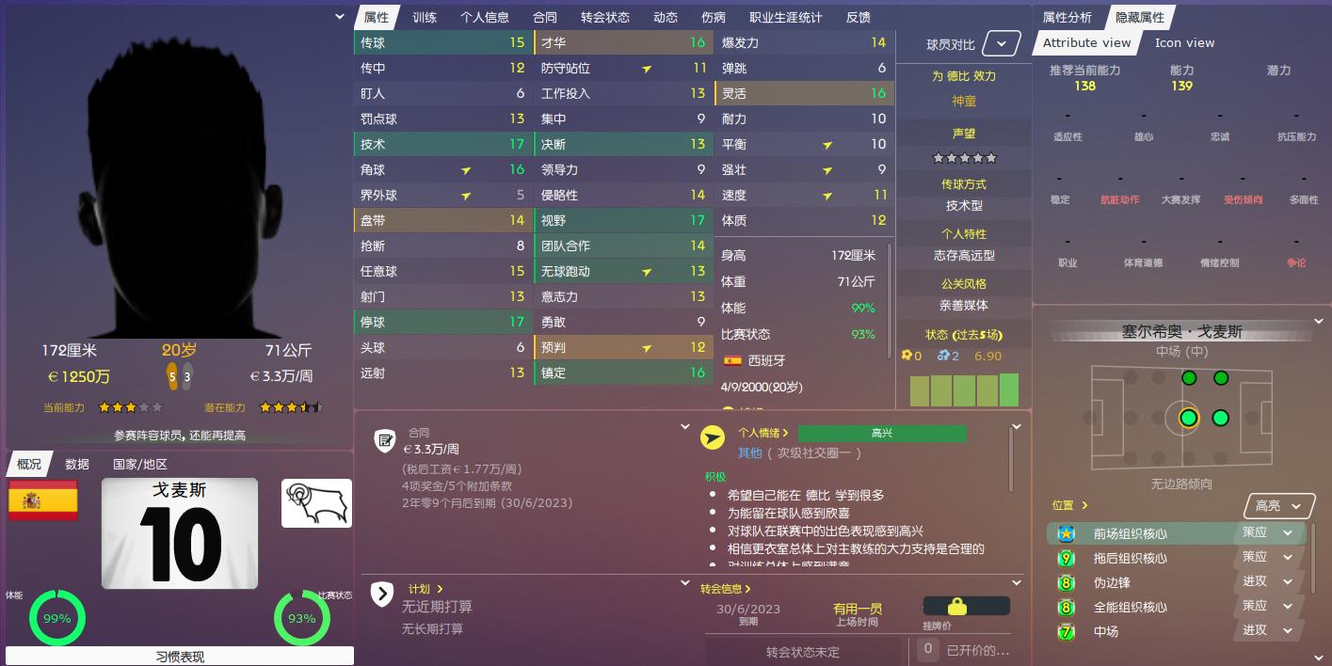Collapse the top-left player panel chevron
The width and height of the screenshot is (1332, 666).
339,16
